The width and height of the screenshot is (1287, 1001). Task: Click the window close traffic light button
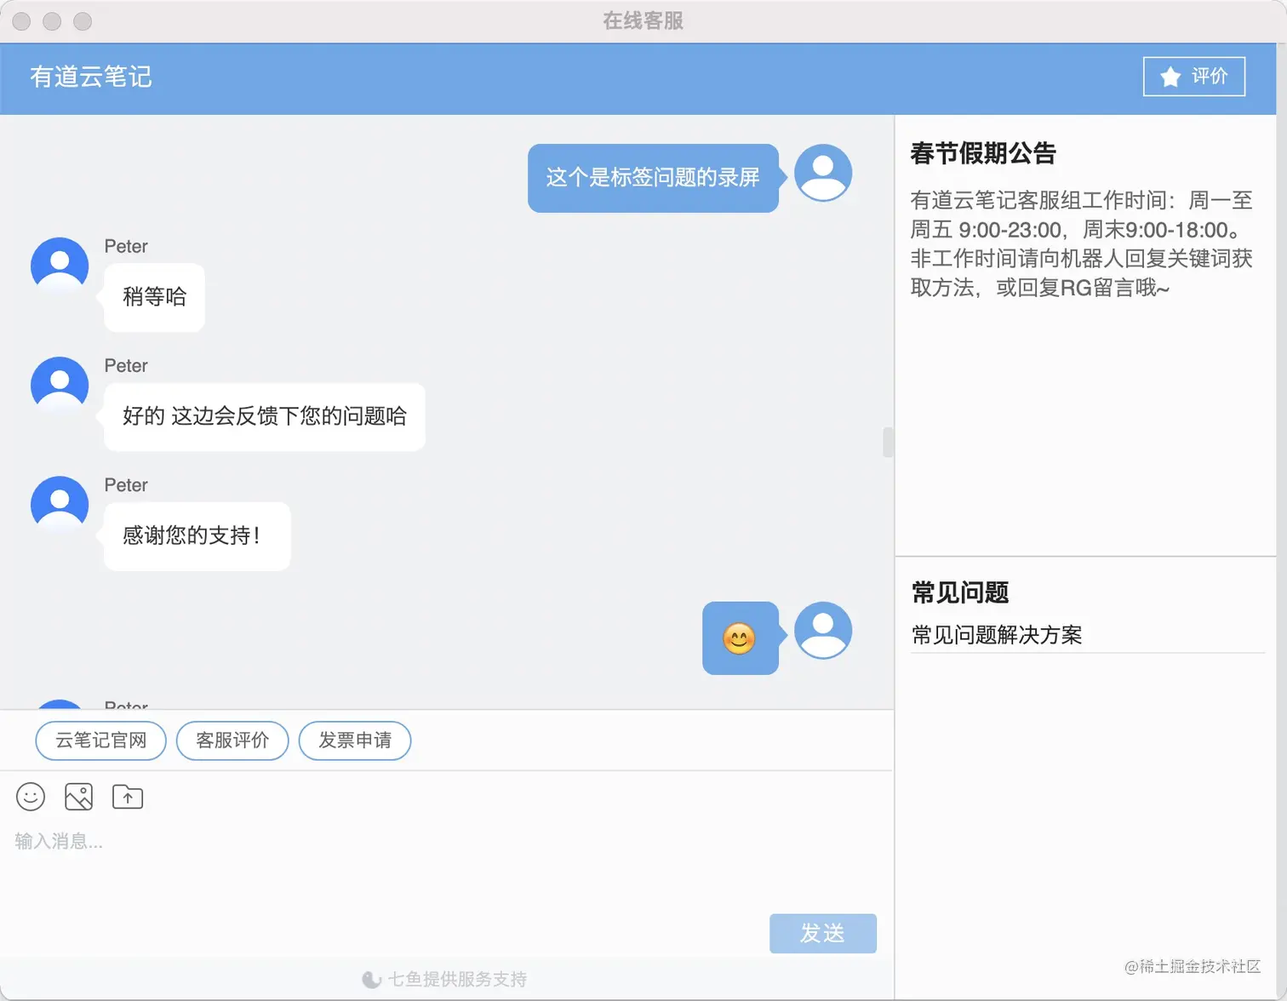(x=21, y=21)
